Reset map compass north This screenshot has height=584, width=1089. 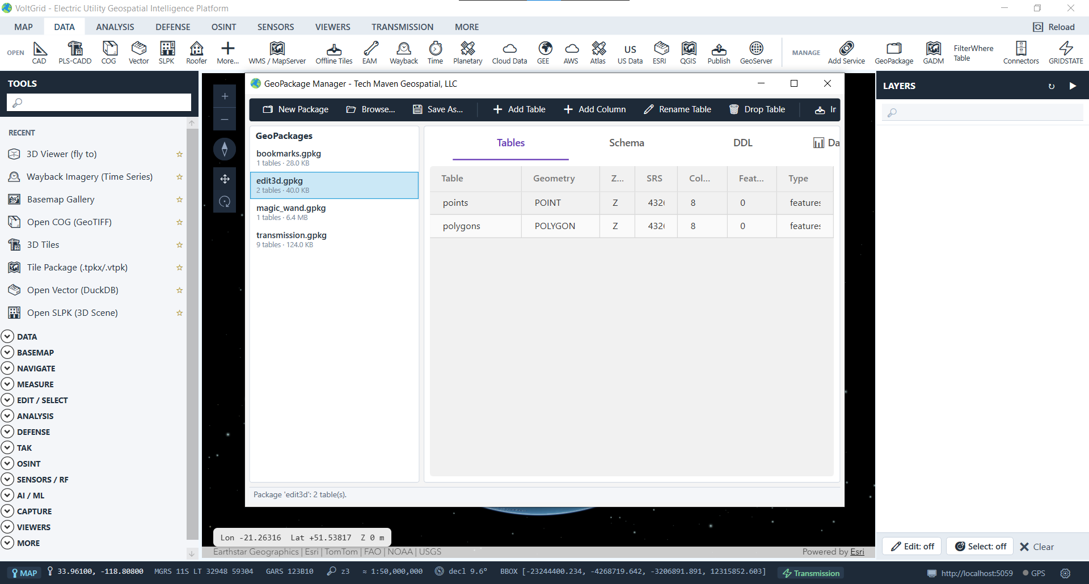coord(225,149)
